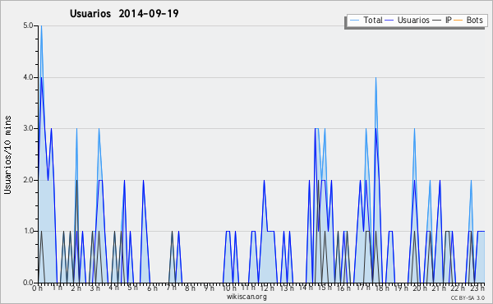
Task: Click the orange Bots legend line
Action: click(x=458, y=20)
